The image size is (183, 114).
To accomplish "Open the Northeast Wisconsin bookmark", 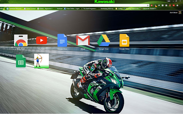I will [x=14, y=9].
